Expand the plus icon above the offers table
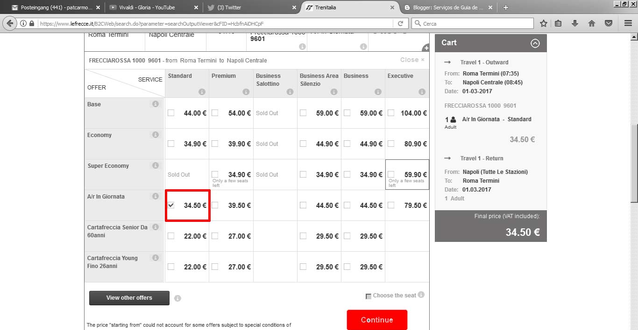Screen dimensions: 638x330 tap(425, 48)
